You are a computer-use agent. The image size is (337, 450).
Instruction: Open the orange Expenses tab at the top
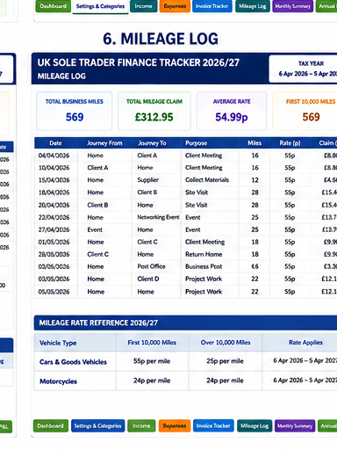tap(175, 6)
